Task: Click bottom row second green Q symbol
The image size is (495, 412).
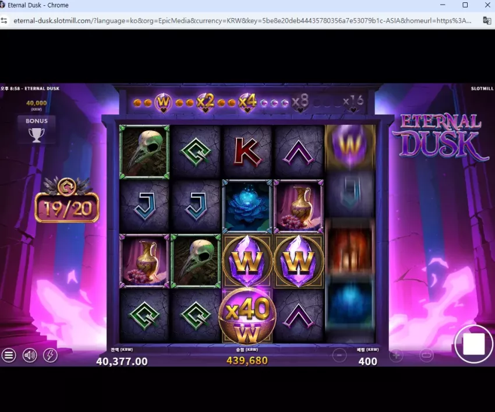Action: [x=196, y=316]
